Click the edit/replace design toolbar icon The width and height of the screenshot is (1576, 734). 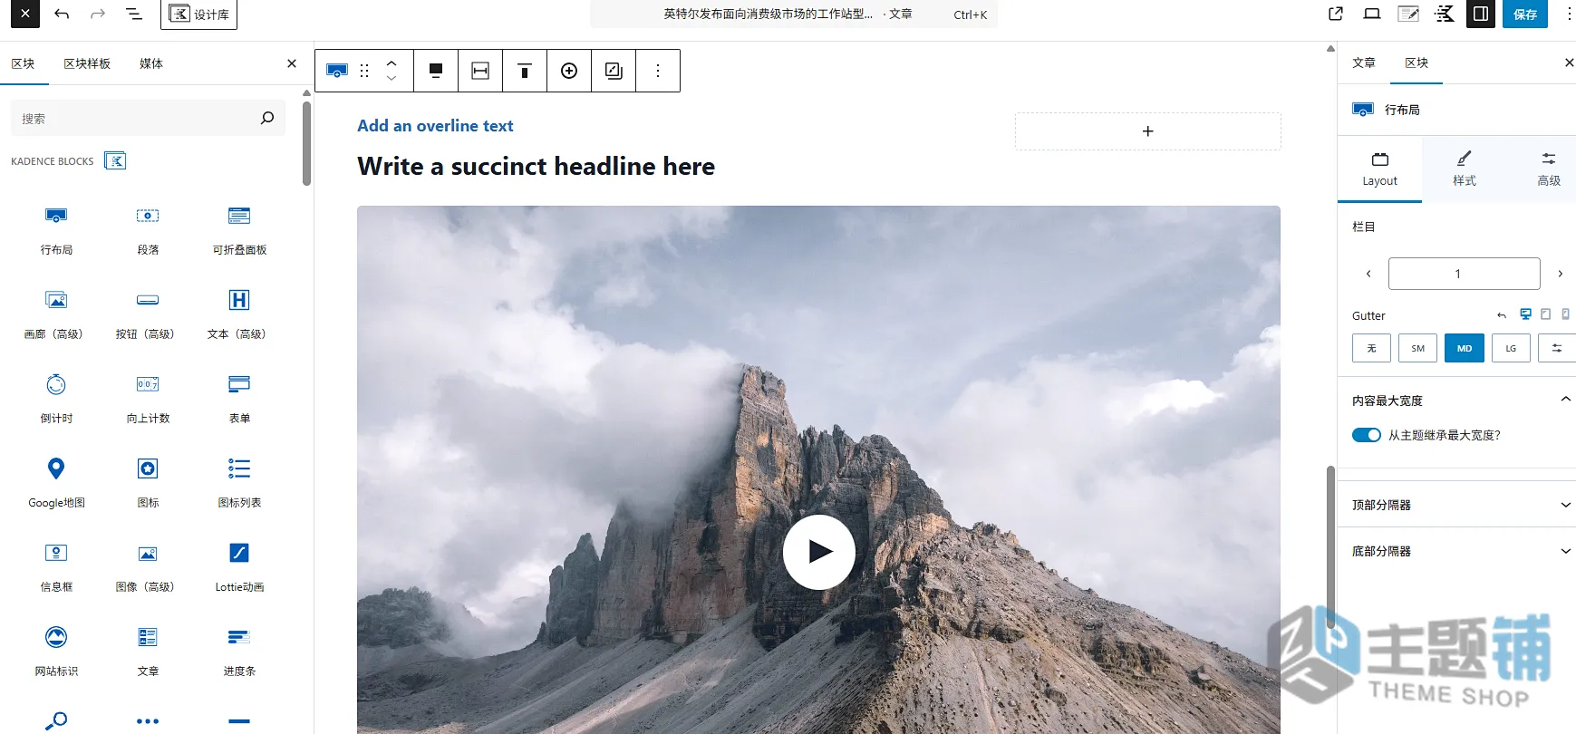(x=614, y=71)
